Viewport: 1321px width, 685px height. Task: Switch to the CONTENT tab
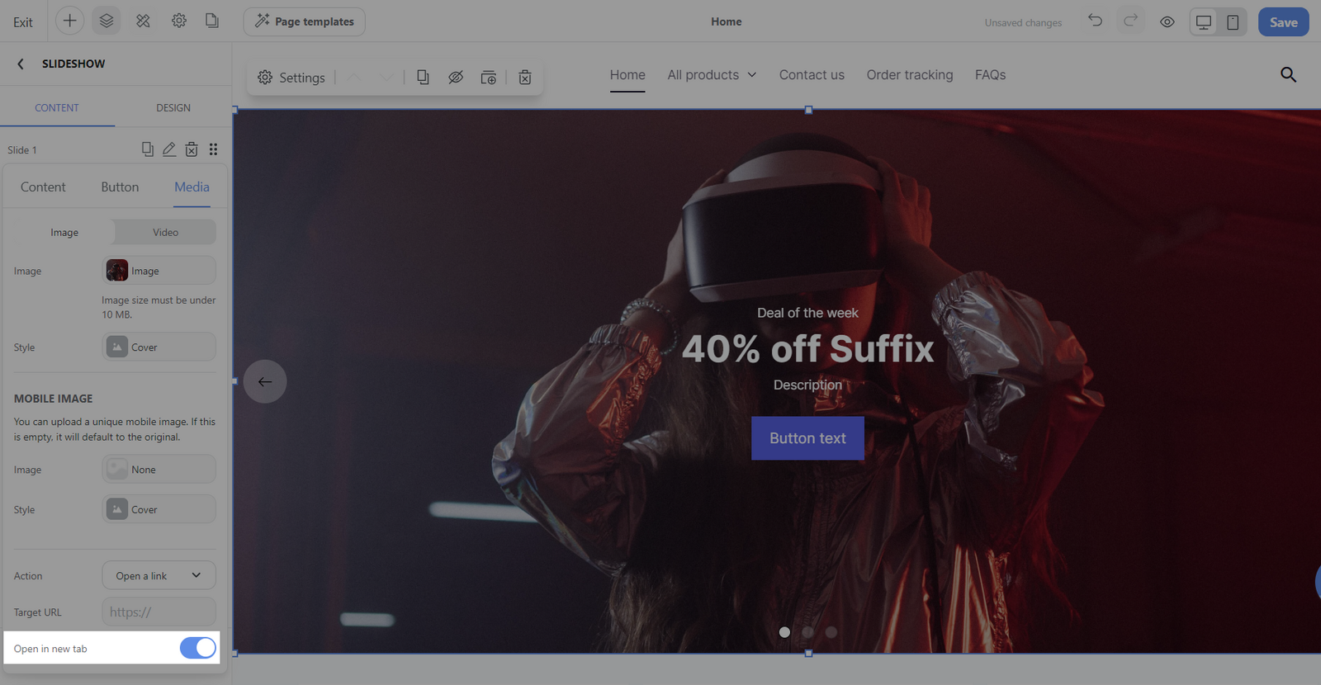[57, 107]
